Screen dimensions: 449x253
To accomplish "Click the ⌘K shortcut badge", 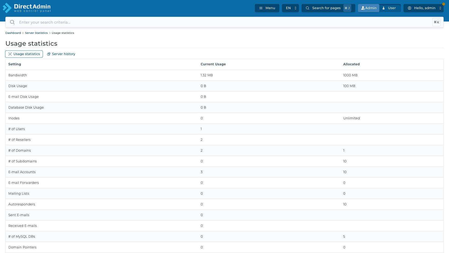I will (x=436, y=22).
